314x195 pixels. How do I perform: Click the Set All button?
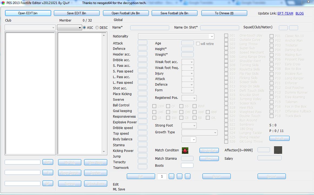[x=279, y=138]
